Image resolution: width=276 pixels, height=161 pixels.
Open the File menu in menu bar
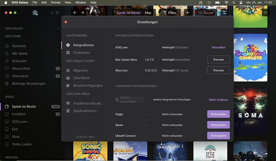(35, 2)
